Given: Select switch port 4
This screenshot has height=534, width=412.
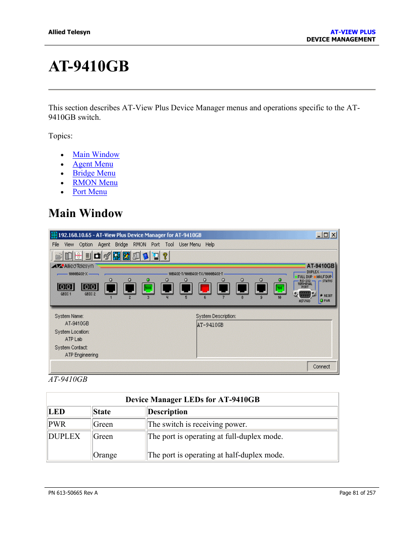Looking at the screenshot, I should [167, 288].
